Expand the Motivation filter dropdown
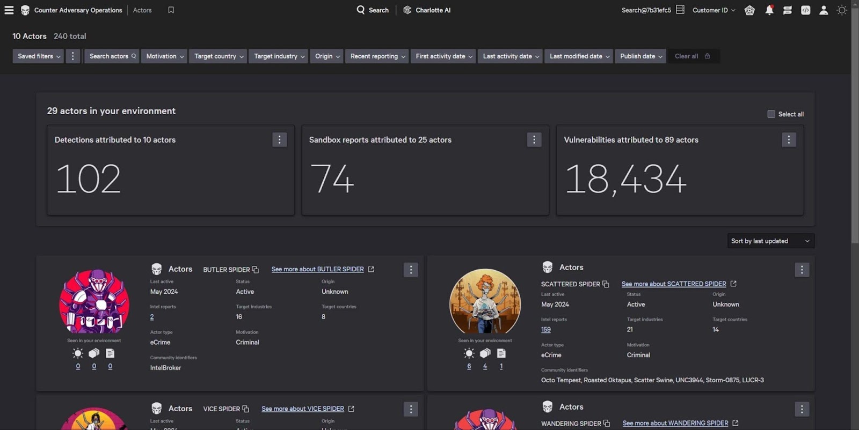This screenshot has width=859, height=430. coord(164,56)
